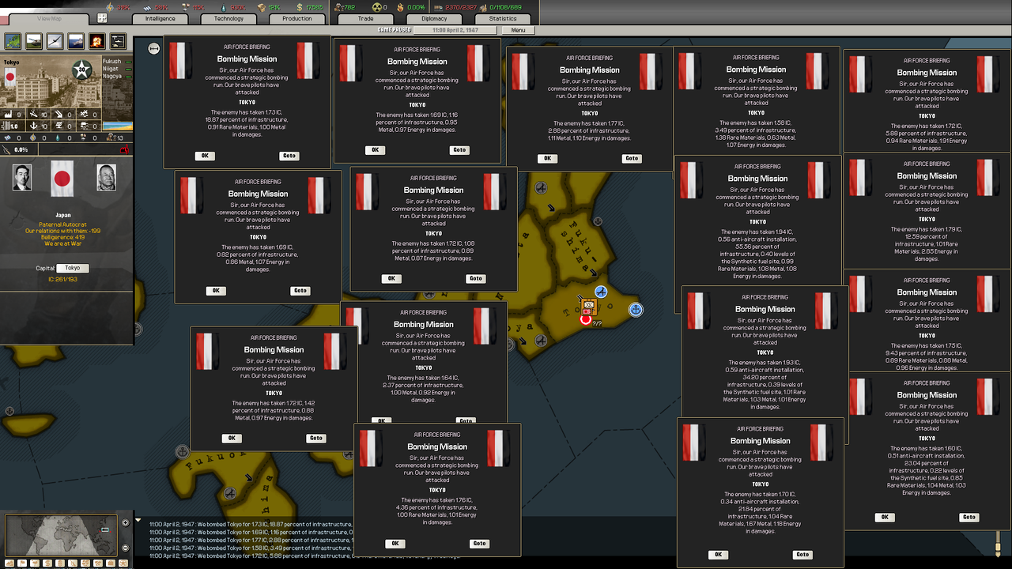Zoom out minimap with minus button
The image size is (1012, 569).
(x=125, y=548)
